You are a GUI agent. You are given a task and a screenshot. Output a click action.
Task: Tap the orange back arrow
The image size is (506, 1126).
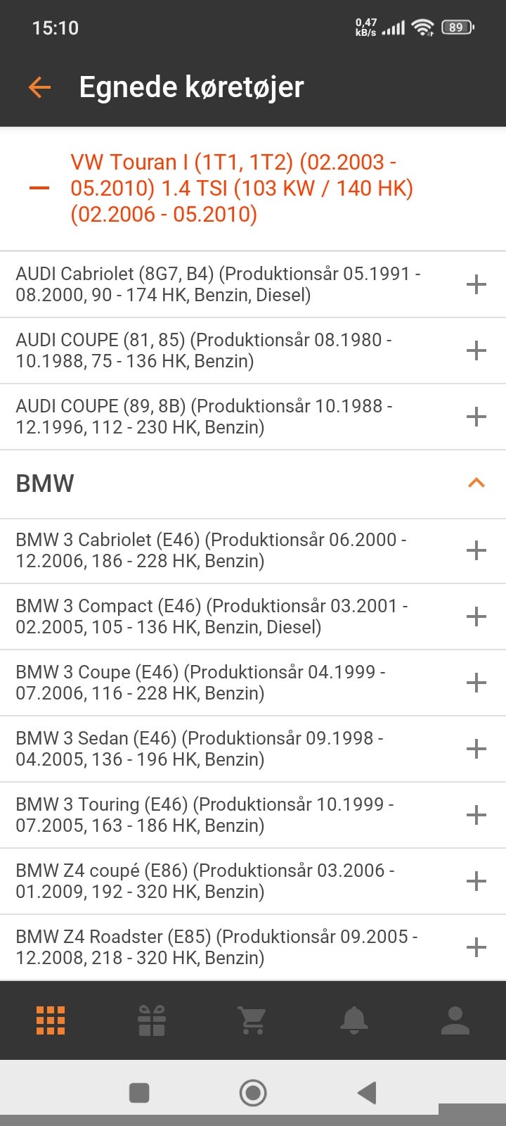(x=40, y=87)
